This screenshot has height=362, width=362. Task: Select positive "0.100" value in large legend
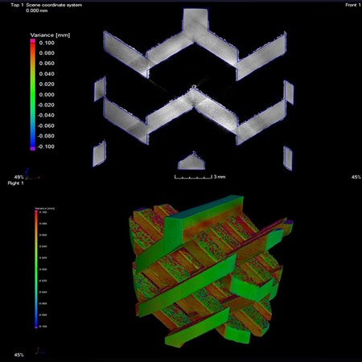pos(47,43)
